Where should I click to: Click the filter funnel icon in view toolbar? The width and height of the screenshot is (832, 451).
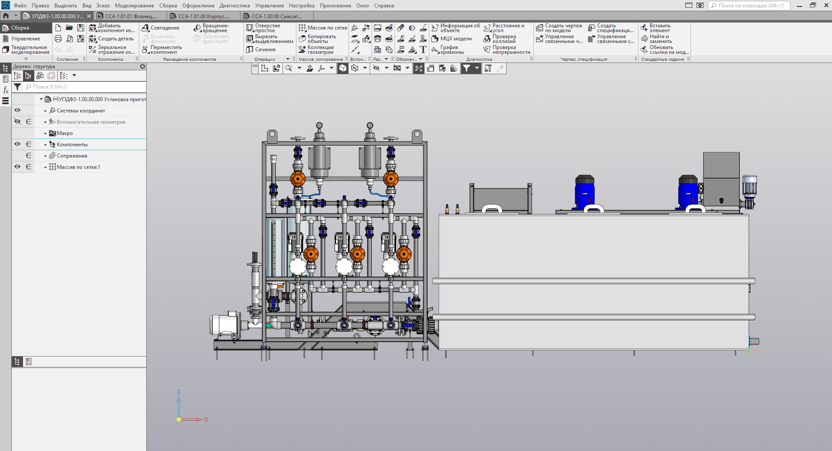pyautogui.click(x=466, y=68)
